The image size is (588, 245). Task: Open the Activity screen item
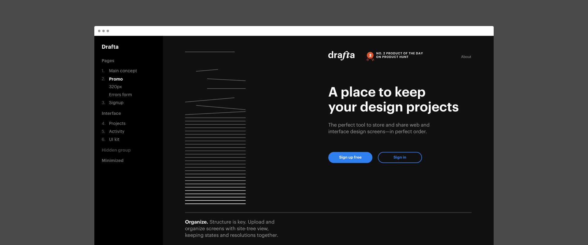click(x=116, y=131)
